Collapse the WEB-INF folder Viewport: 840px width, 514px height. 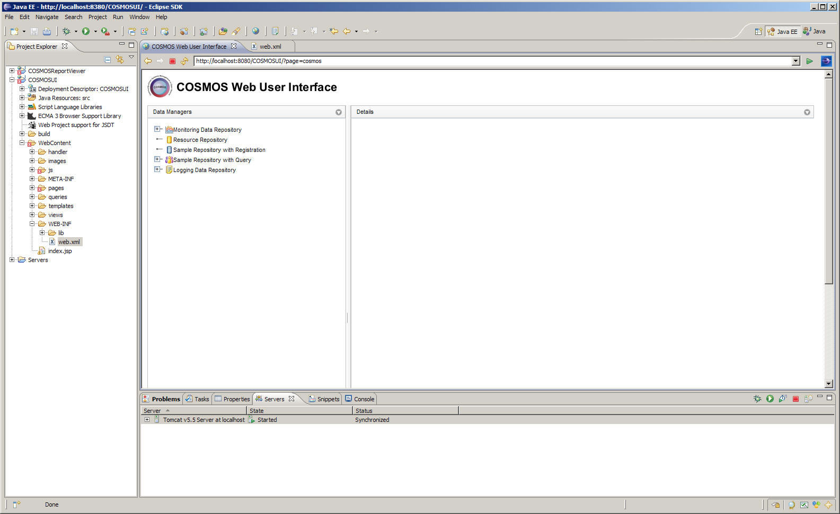click(x=32, y=224)
